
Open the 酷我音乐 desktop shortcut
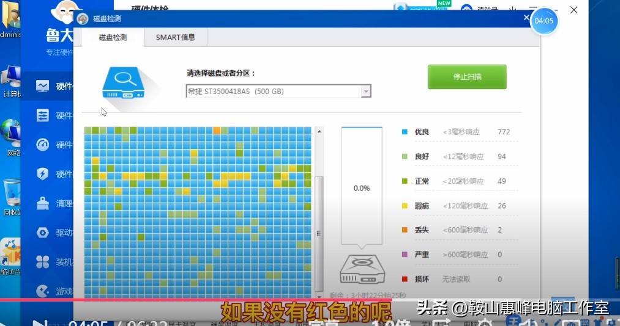[10, 256]
